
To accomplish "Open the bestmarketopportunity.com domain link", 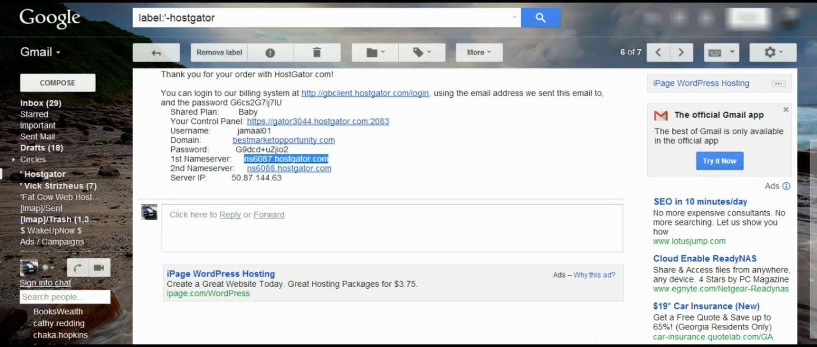I will (x=284, y=140).
